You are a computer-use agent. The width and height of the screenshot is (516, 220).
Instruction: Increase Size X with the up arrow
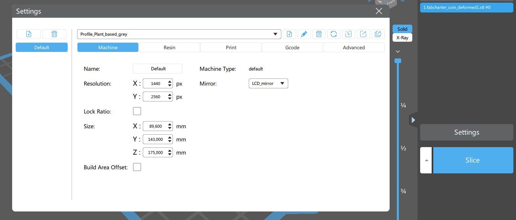(x=170, y=124)
